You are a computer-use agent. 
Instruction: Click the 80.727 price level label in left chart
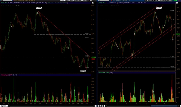(87, 33)
